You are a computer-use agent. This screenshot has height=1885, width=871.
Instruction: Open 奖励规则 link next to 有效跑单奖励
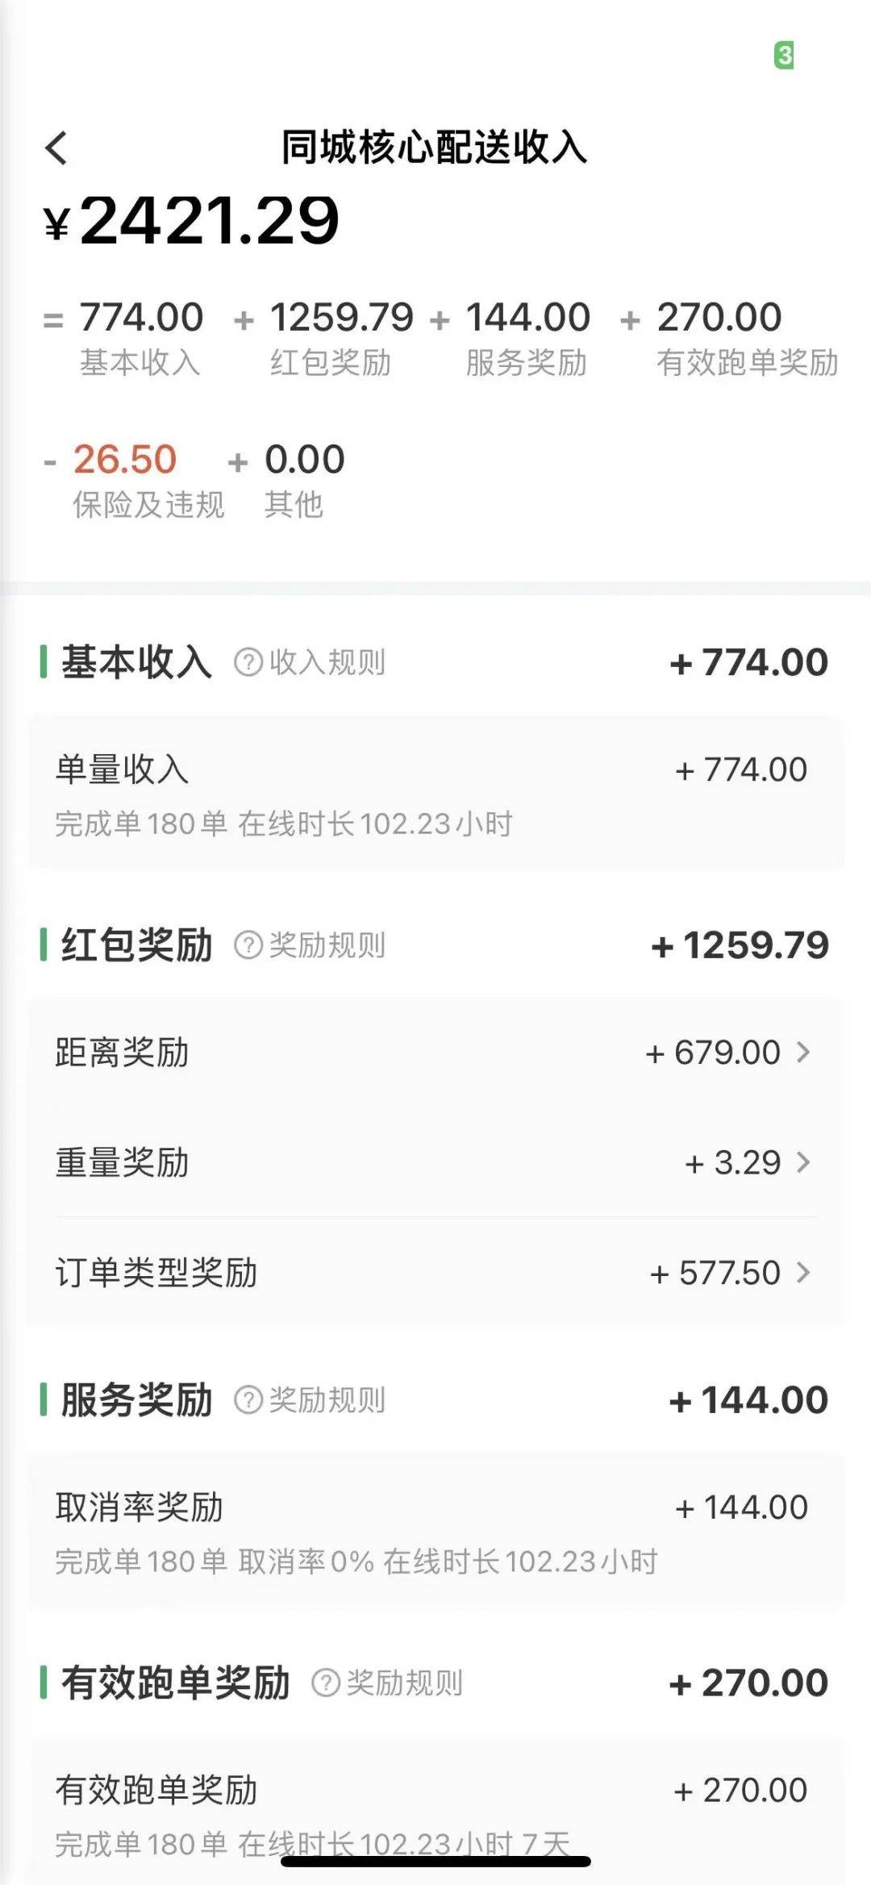click(405, 1683)
